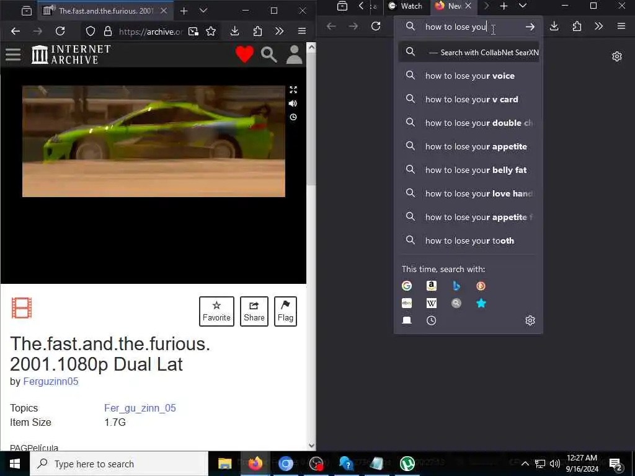635x476 pixels.
Task: Search this time with DuckDuckGo
Action: point(481,286)
